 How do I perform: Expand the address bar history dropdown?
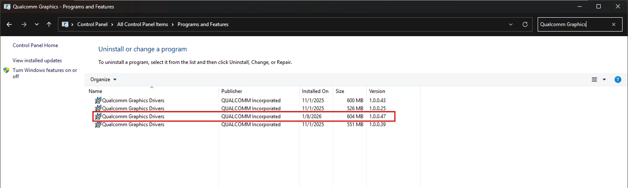click(510, 24)
